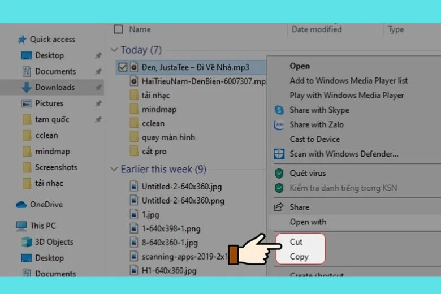The width and height of the screenshot is (441, 294).
Task: Click the Downloads blue arrow icon
Action: click(27, 87)
